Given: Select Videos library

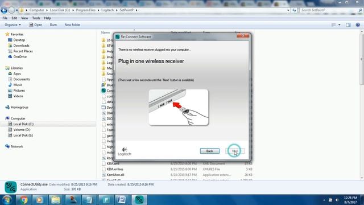Looking at the screenshot, I should point(18,96).
